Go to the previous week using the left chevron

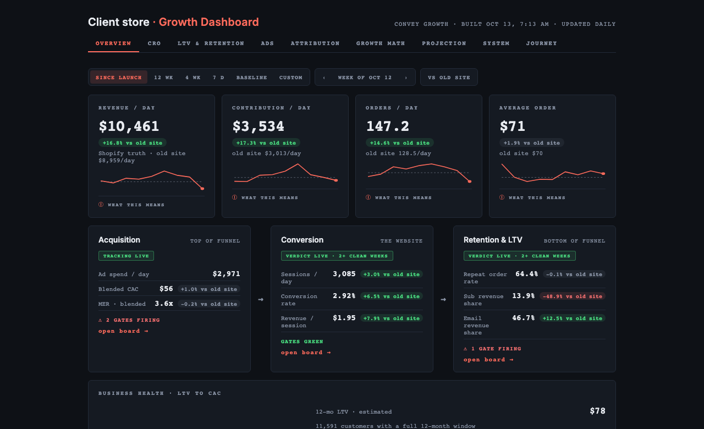tap(324, 78)
